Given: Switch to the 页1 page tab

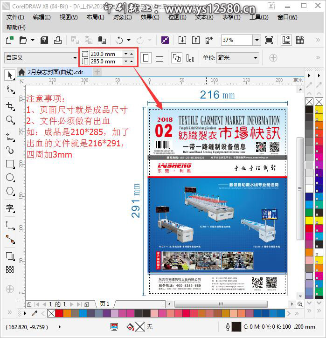Looking at the screenshot, I should [104, 304].
